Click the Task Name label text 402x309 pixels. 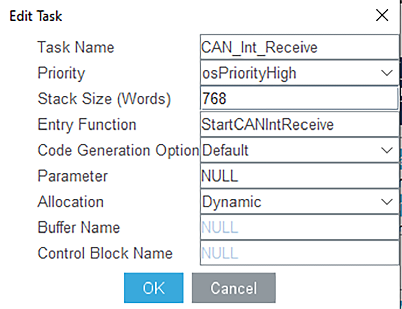click(76, 47)
